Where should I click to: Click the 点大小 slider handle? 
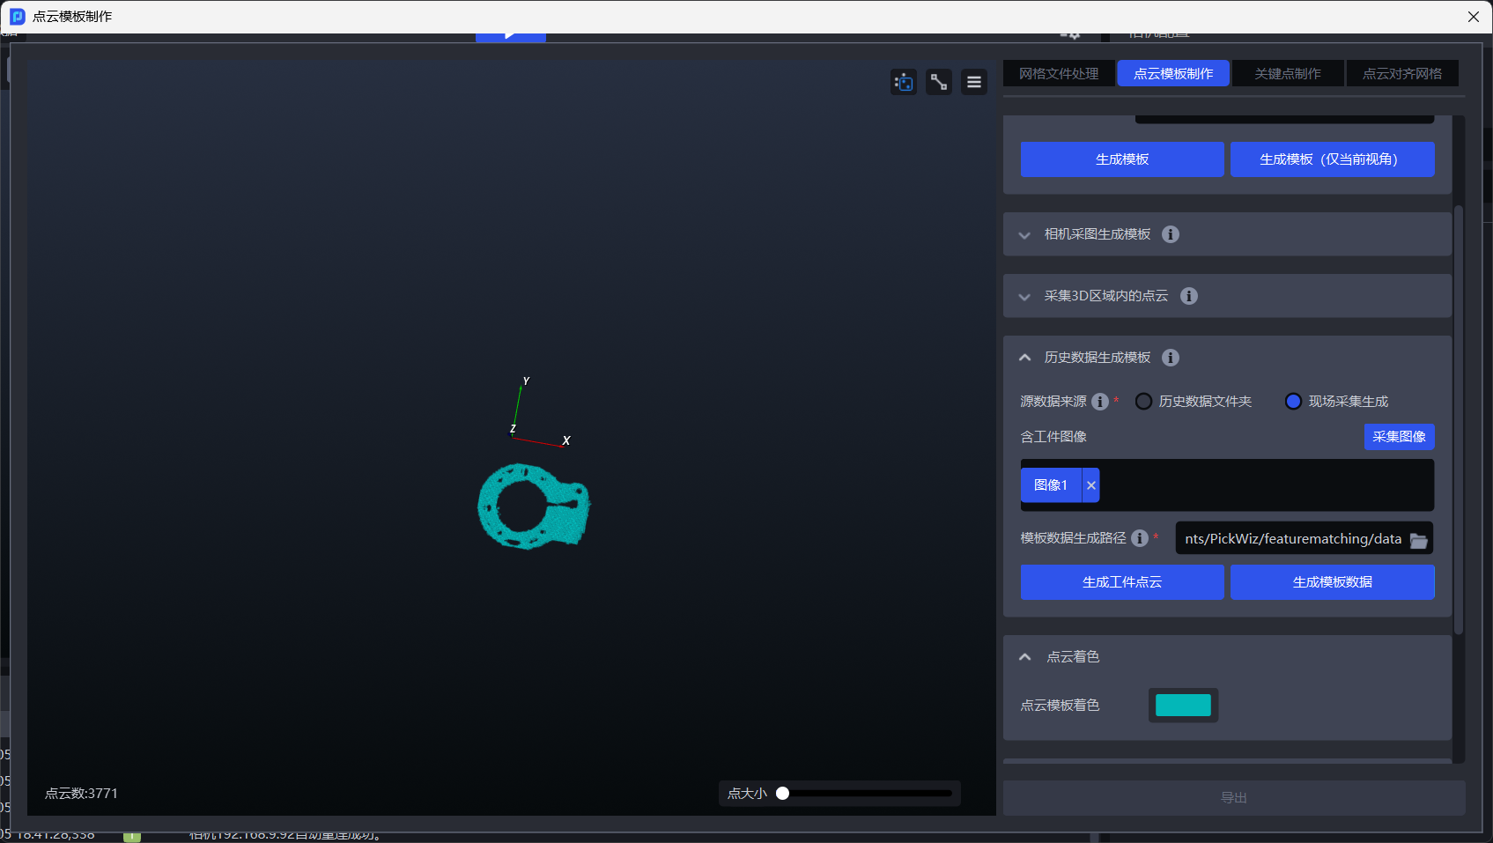pyautogui.click(x=782, y=794)
